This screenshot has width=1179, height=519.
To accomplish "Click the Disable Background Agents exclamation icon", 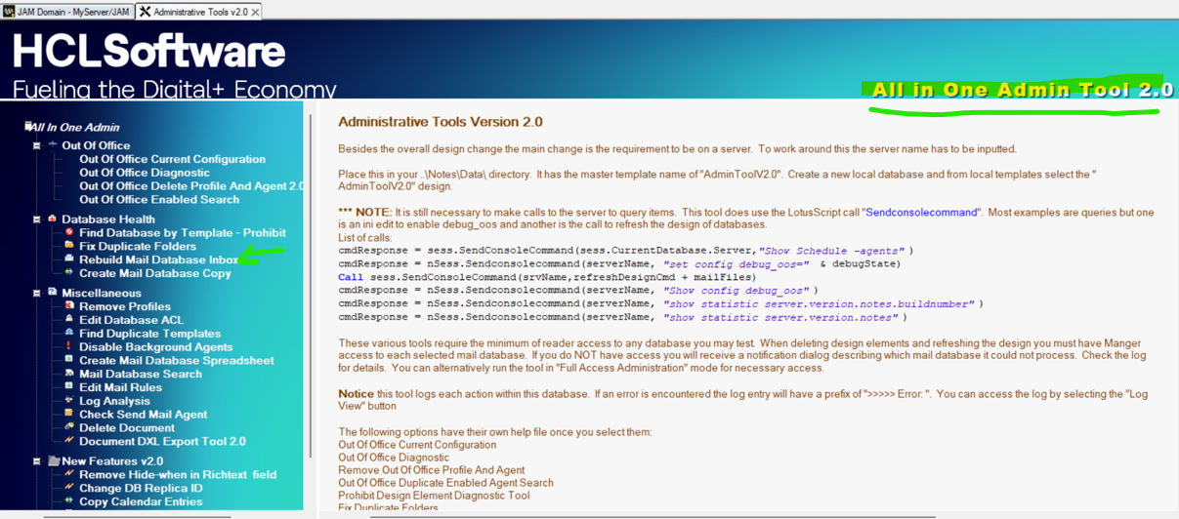I will 69,347.
